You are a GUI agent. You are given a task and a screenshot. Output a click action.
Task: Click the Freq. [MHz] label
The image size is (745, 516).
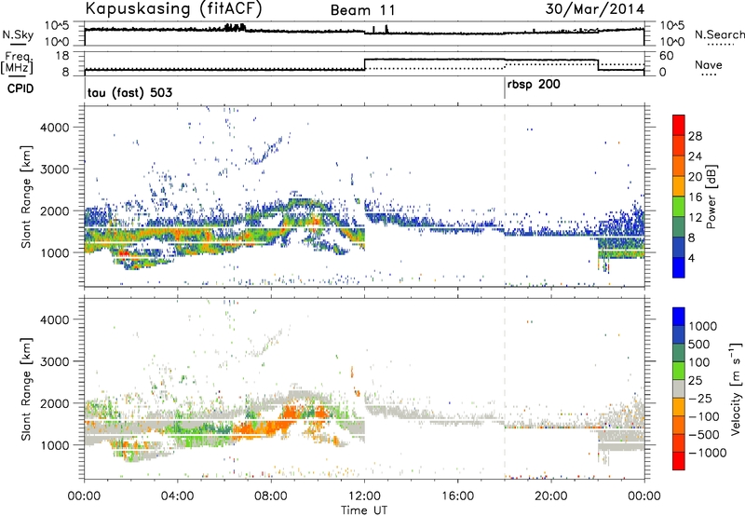[x=19, y=62]
